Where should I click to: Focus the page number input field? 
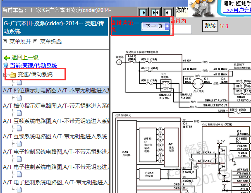[181, 29]
